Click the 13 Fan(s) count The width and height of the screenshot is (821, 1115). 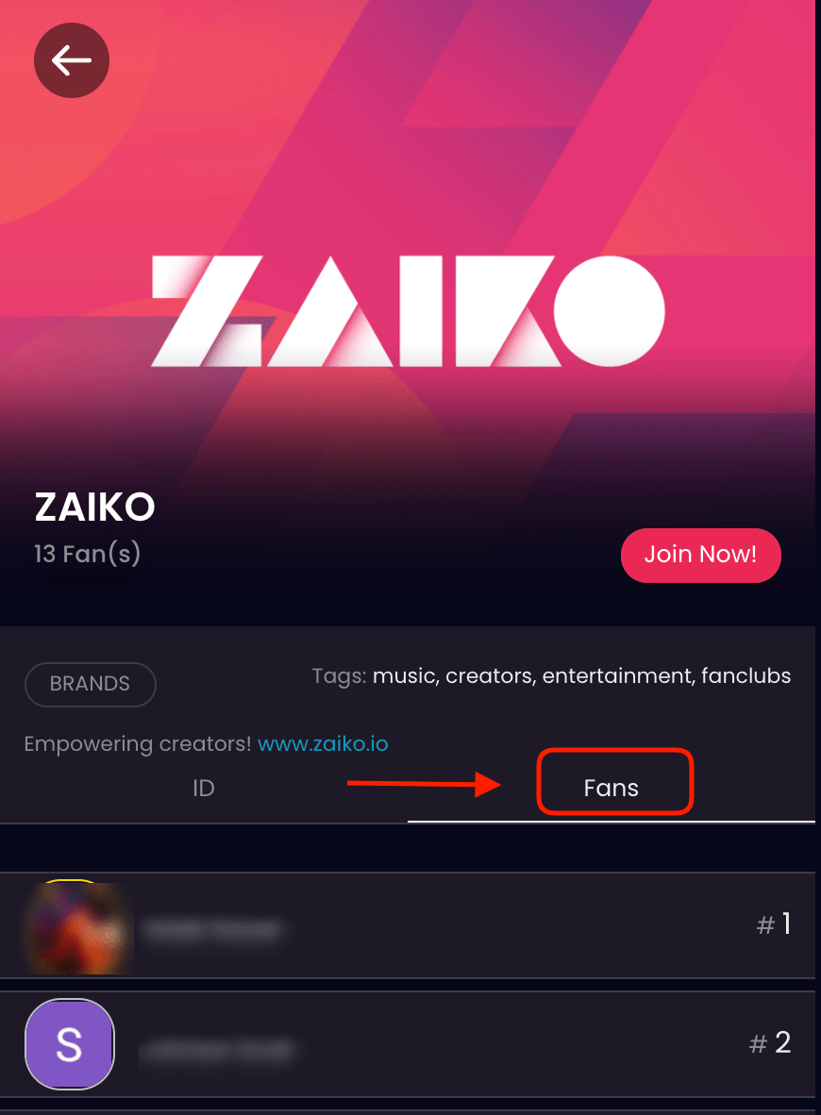(88, 554)
